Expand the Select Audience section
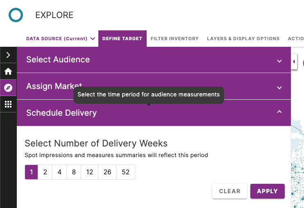Viewport: 304px width, 208px height. [154, 59]
